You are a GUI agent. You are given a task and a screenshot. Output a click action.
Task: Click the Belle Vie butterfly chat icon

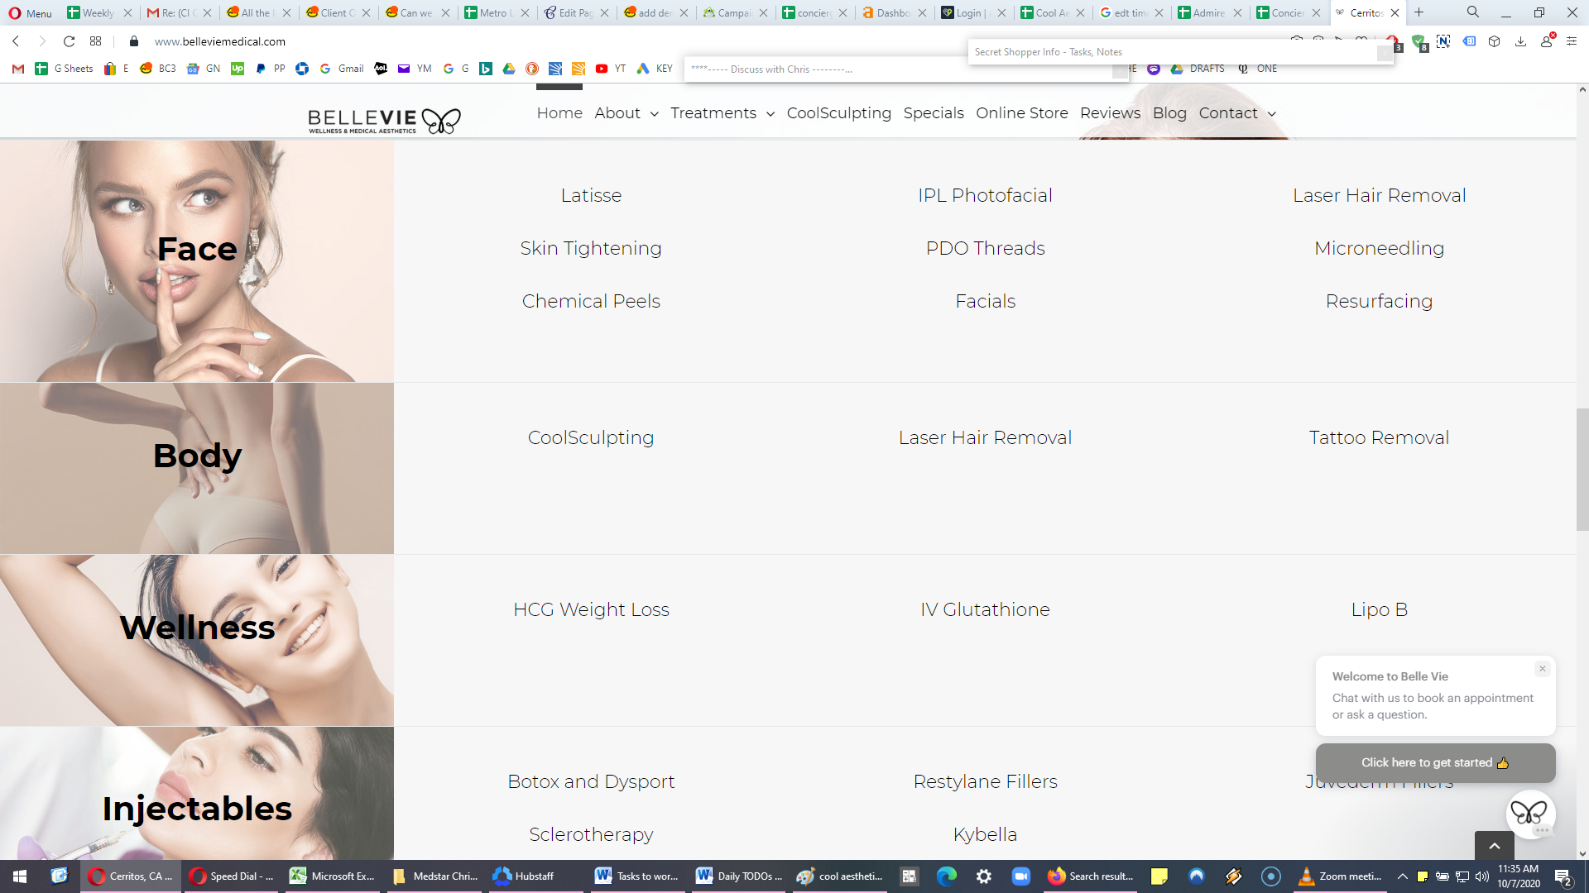[1529, 814]
